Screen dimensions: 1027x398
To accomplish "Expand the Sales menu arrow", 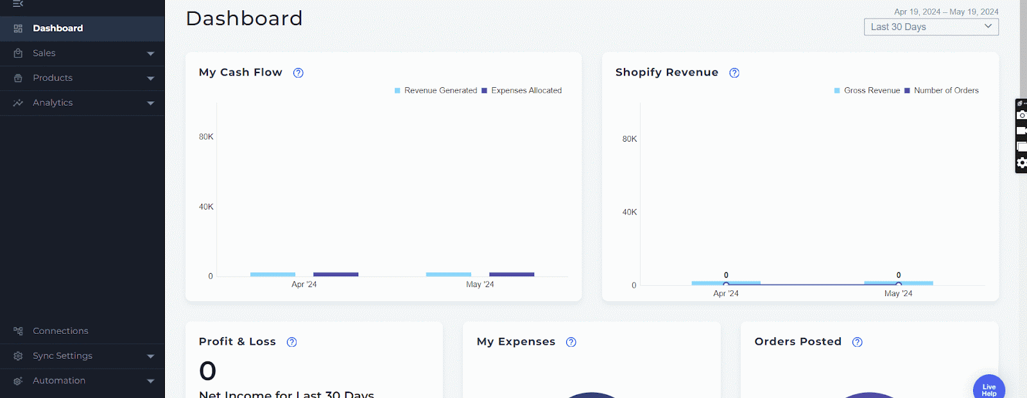I will coord(150,54).
